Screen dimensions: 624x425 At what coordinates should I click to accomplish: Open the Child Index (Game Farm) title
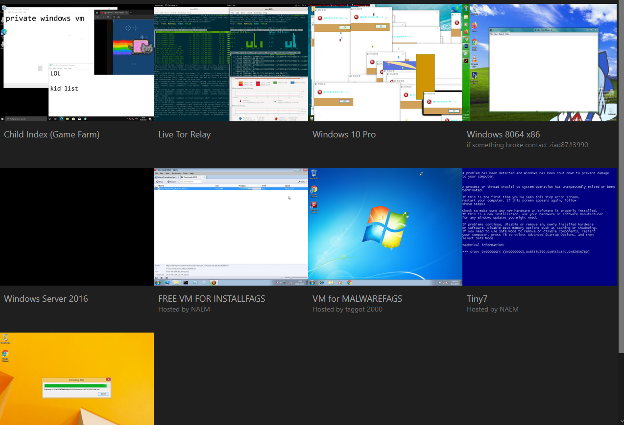click(51, 134)
